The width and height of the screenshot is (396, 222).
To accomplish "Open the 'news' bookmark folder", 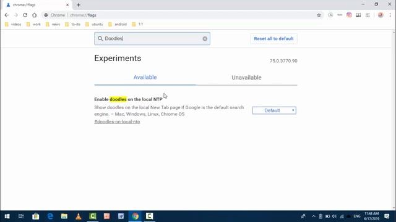I will [x=53, y=25].
